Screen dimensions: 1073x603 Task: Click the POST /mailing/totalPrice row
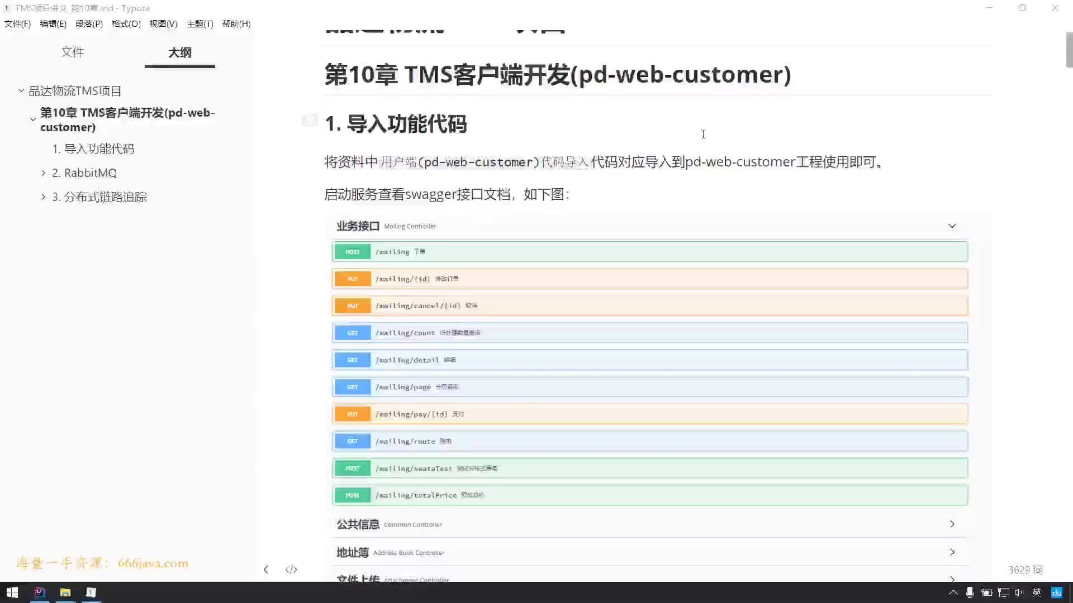pyautogui.click(x=650, y=495)
